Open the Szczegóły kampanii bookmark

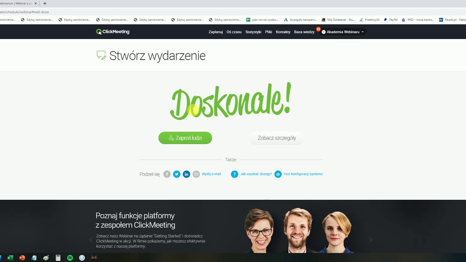pyautogui.click(x=301, y=20)
